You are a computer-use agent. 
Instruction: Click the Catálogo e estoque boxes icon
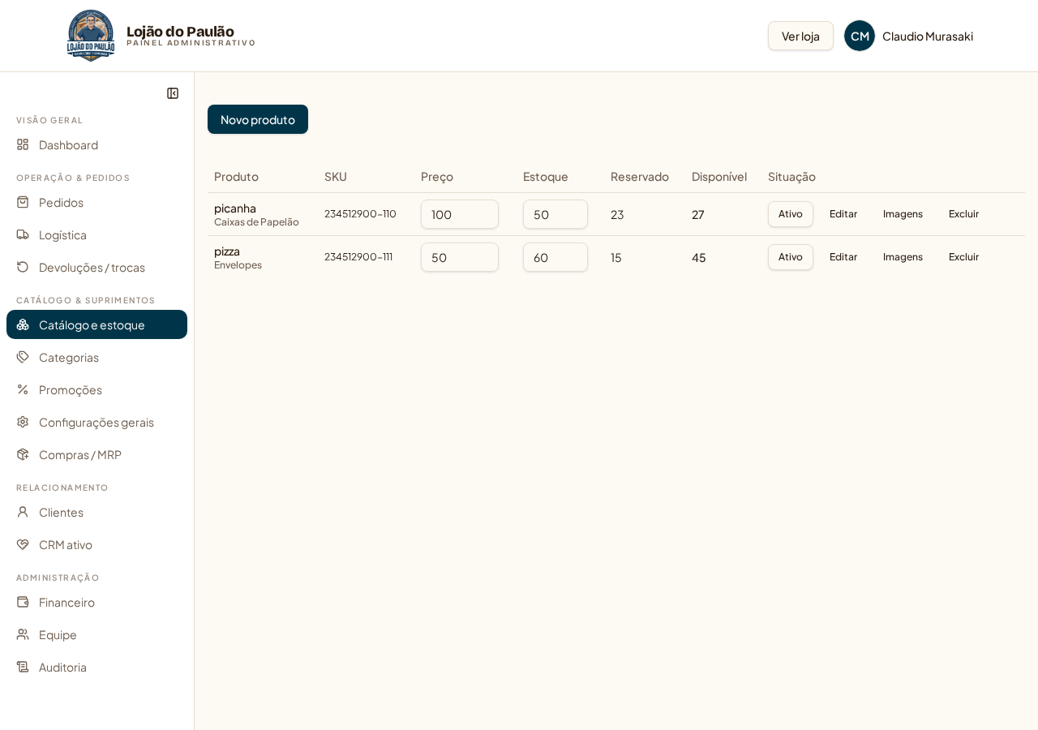click(23, 324)
